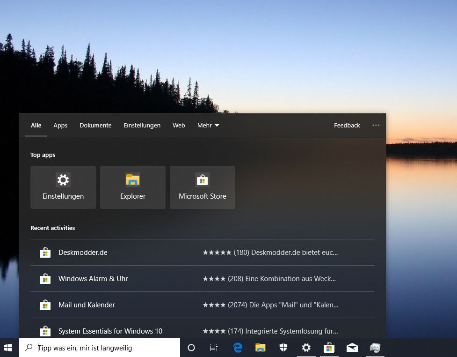Screen dimensions: 457x357
Task: Click the Feedback link
Action: pyautogui.click(x=347, y=125)
